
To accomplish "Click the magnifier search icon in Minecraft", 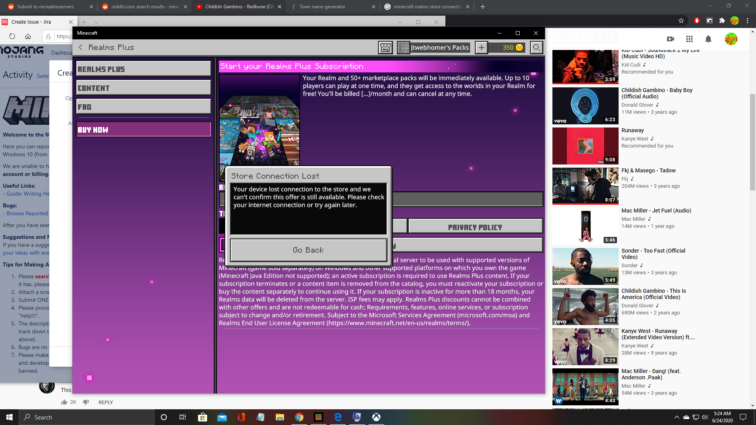I will click(536, 48).
